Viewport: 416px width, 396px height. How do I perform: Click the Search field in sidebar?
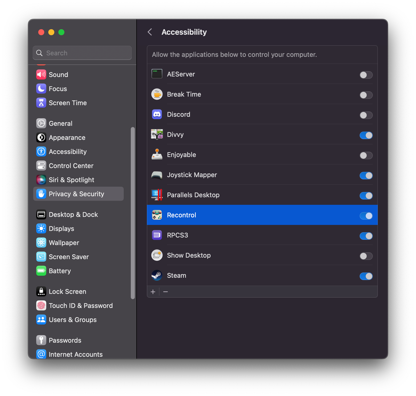(82, 53)
